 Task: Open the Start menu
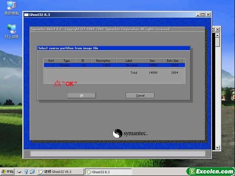(8, 172)
